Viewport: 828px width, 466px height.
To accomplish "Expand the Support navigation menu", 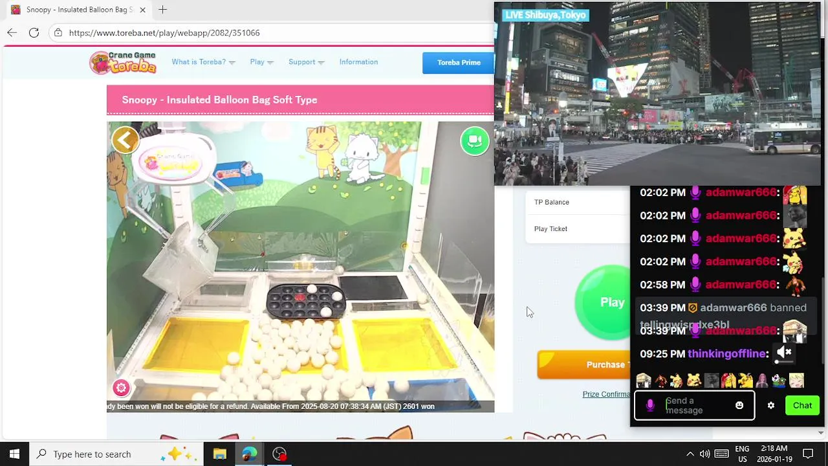I will click(x=306, y=62).
